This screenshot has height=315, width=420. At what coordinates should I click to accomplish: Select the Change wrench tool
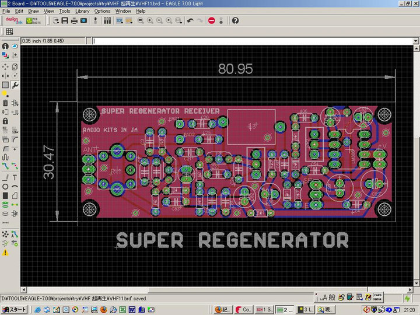tap(15, 85)
